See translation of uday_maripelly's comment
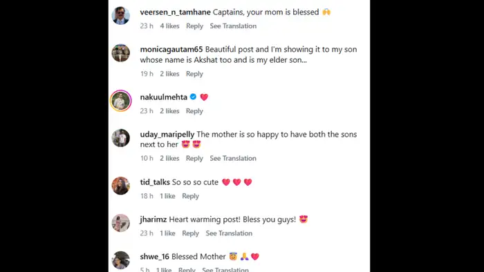Viewport: 484px width, 272px height. (233, 158)
